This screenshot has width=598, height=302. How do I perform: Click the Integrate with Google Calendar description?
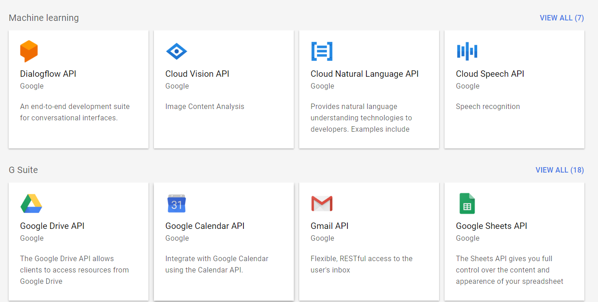coord(217,264)
